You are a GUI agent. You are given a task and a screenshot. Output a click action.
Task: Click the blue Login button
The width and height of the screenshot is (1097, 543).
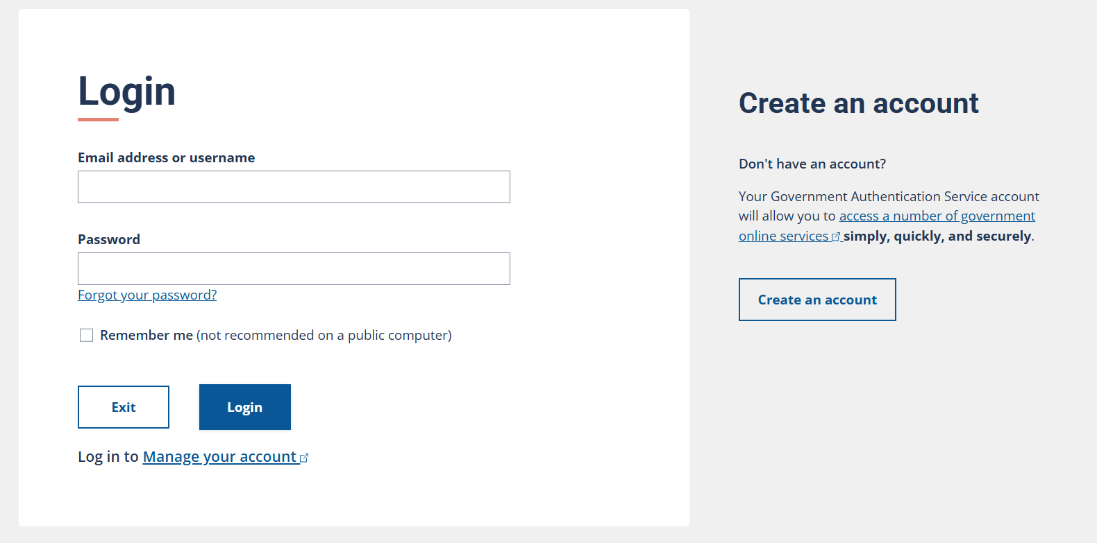[244, 407]
